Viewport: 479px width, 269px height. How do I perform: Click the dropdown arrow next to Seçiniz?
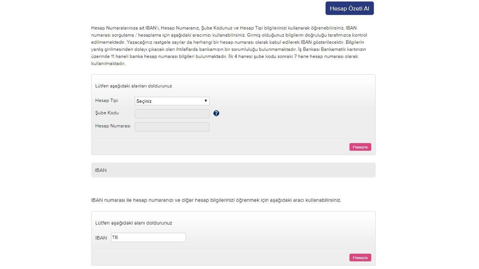[206, 100]
